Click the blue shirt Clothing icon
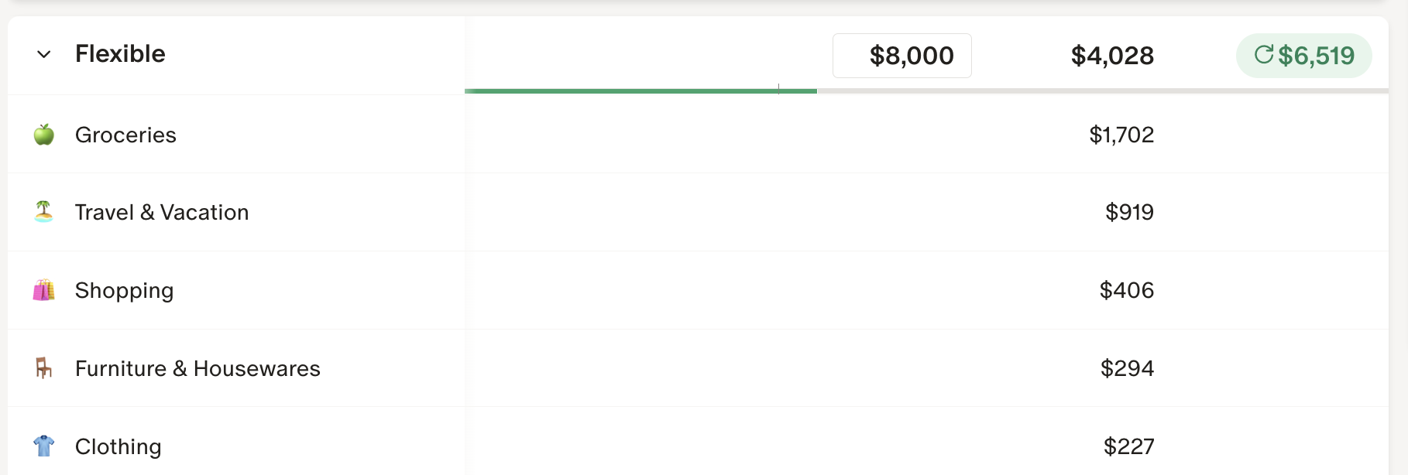The height and width of the screenshot is (475, 1408). [44, 446]
